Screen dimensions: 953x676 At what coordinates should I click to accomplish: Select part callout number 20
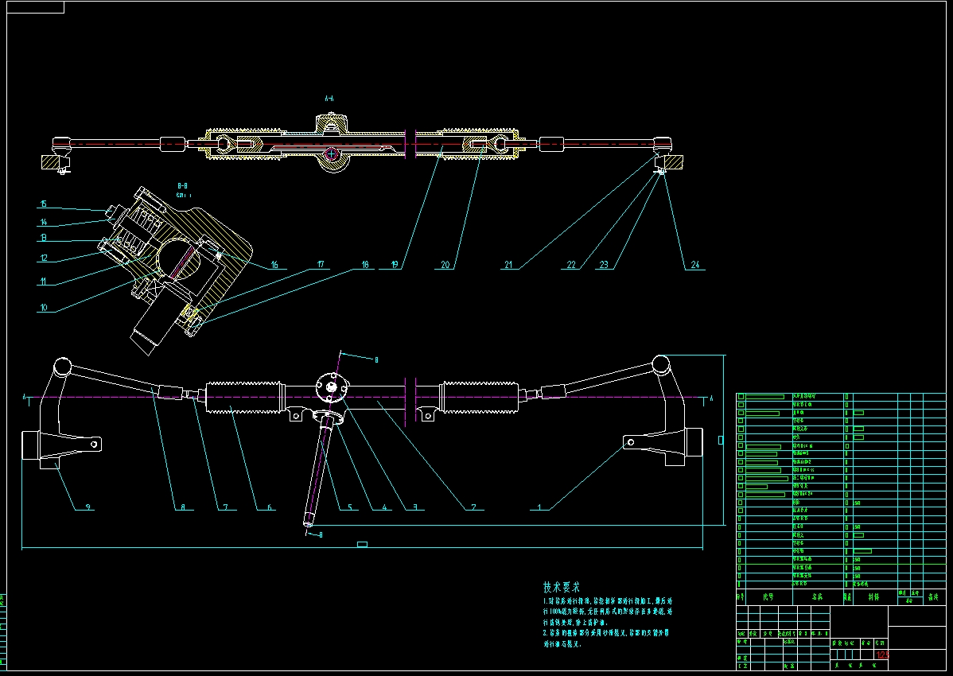pos(445,265)
